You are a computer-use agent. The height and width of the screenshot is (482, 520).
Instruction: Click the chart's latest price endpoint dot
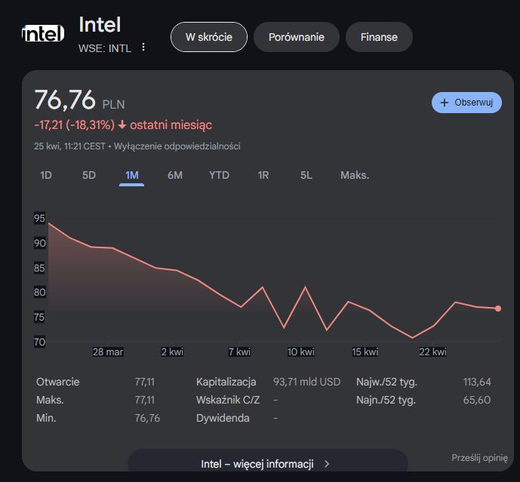click(x=498, y=308)
